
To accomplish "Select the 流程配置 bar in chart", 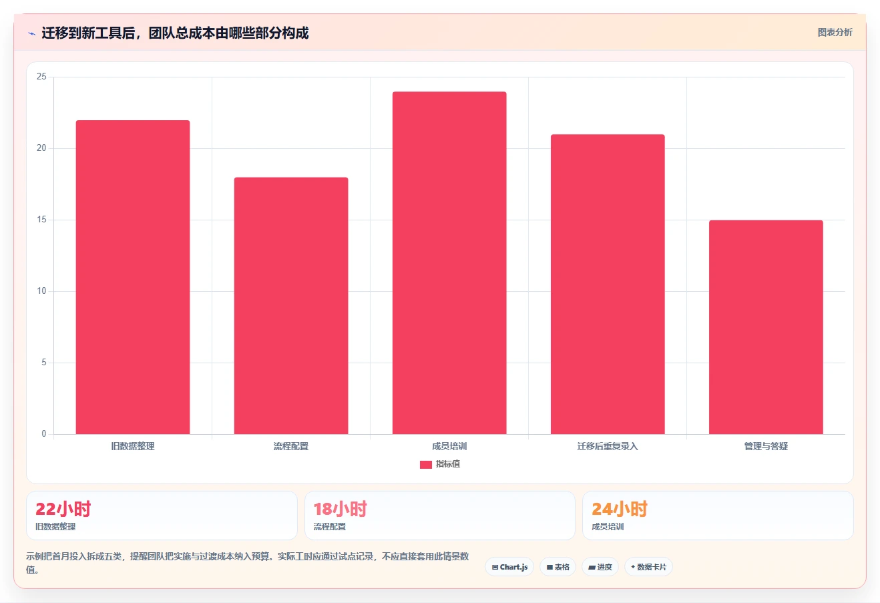I will tap(291, 306).
